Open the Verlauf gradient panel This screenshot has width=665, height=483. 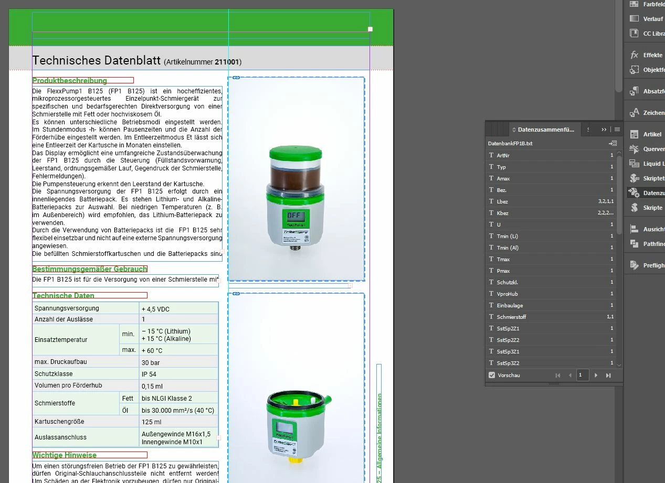point(646,19)
